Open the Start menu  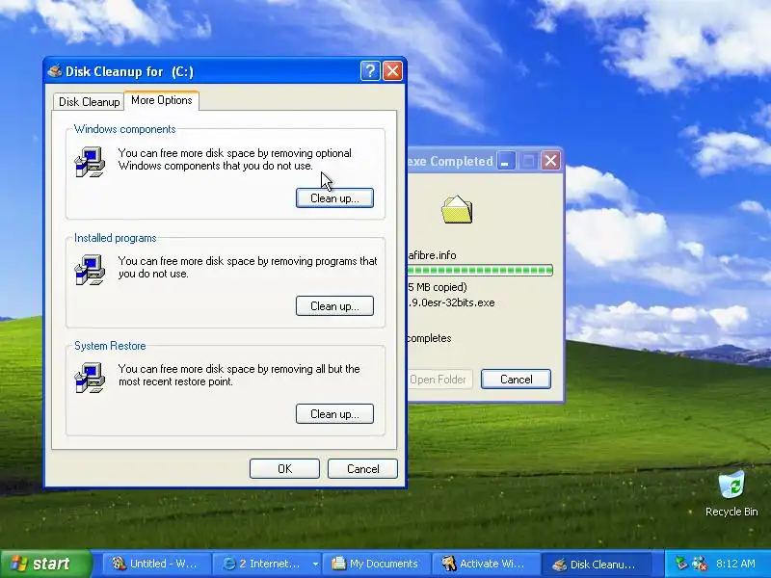(46, 564)
